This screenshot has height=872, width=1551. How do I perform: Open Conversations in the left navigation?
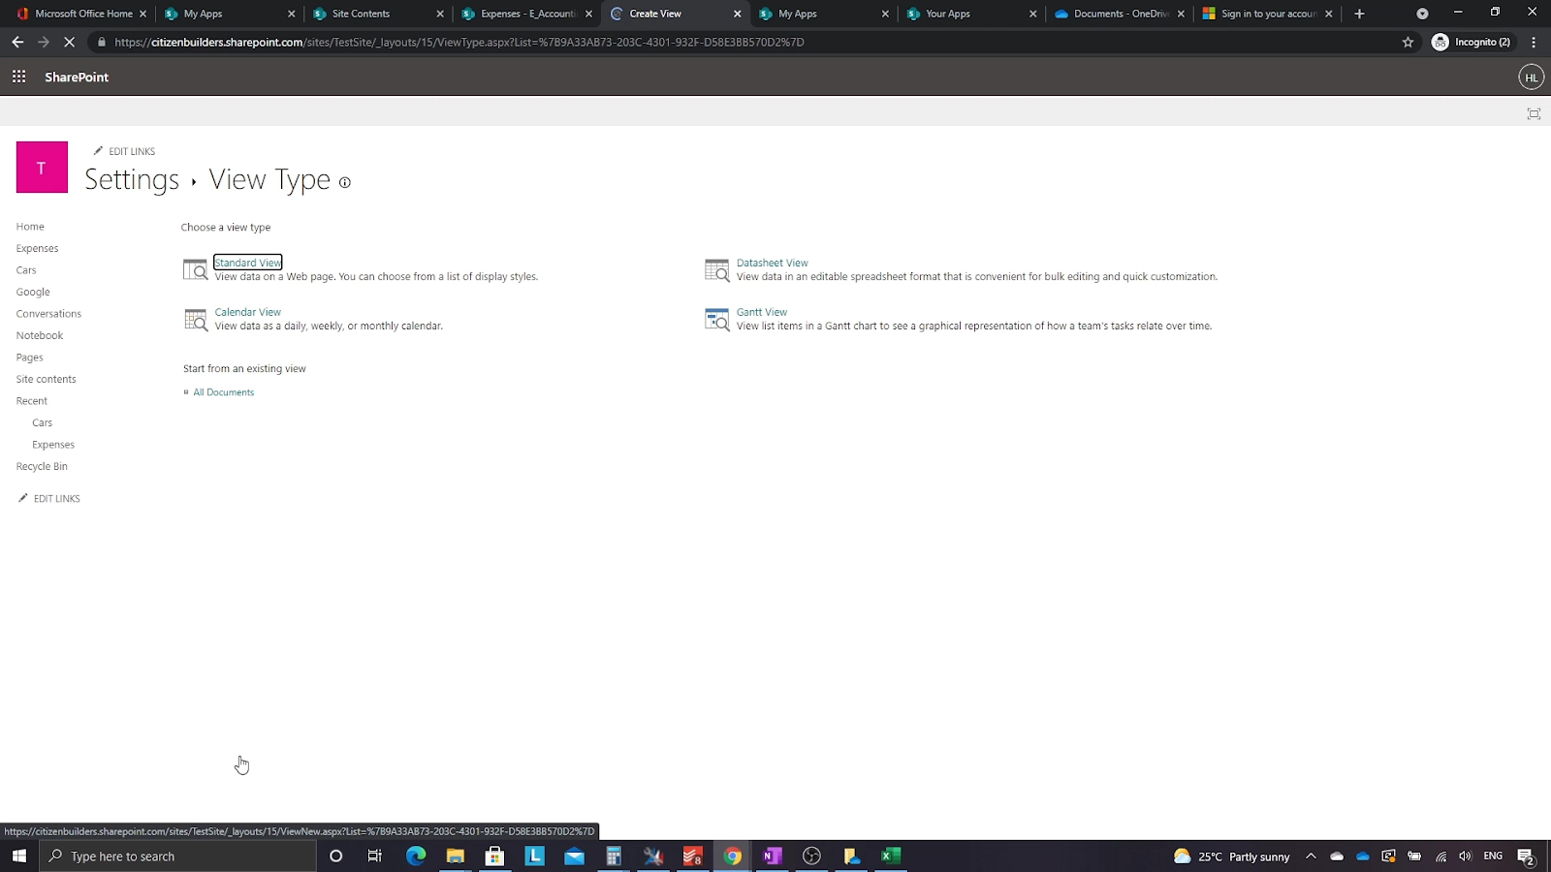48,314
